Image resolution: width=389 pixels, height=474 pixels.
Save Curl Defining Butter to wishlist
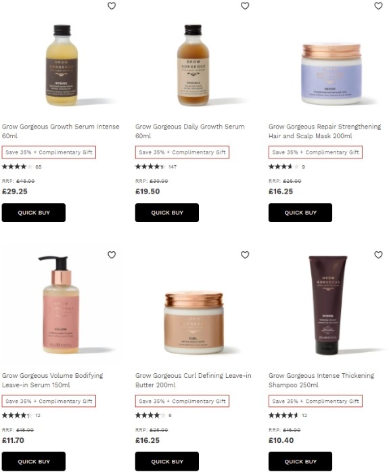245,255
